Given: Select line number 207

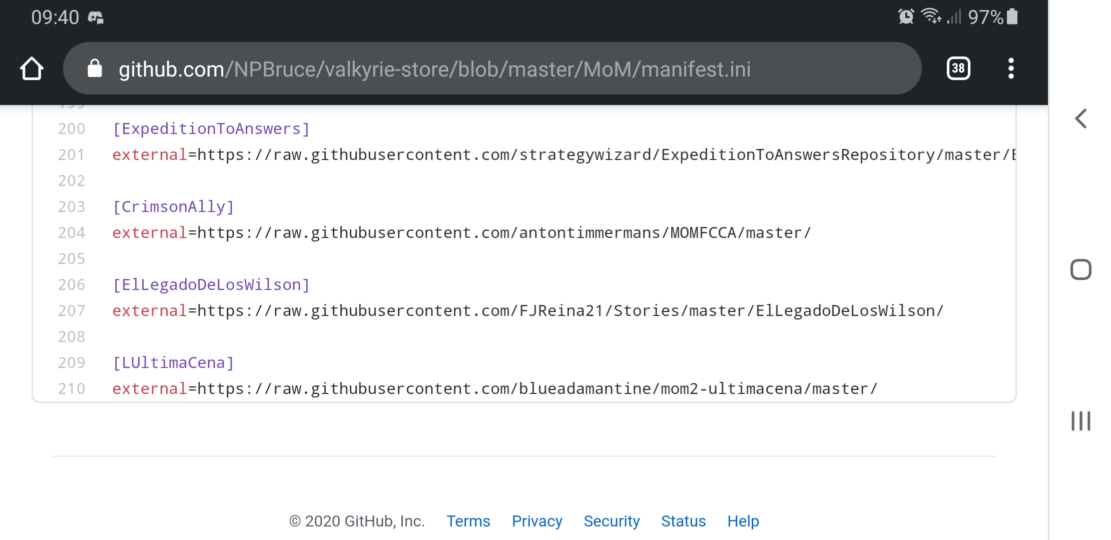Looking at the screenshot, I should point(72,310).
